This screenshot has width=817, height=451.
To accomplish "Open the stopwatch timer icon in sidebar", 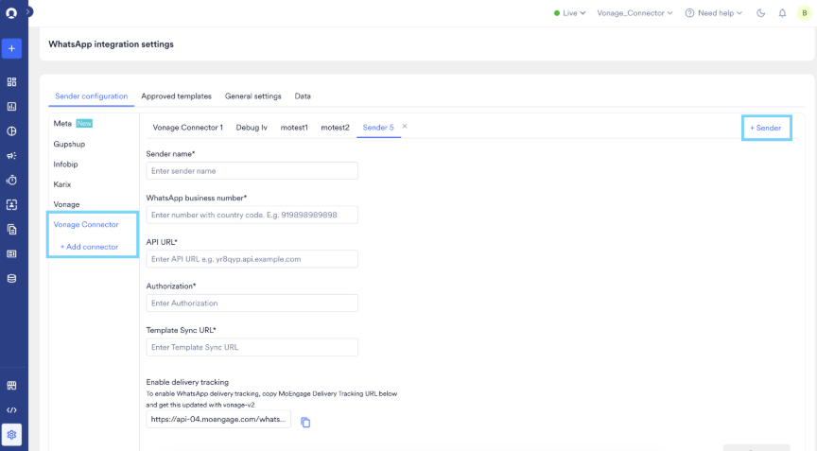I will pyautogui.click(x=11, y=181).
